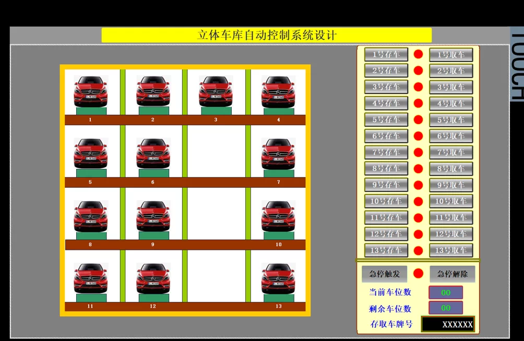Select the 3号存车 button
The image size is (524, 341).
[386, 87]
